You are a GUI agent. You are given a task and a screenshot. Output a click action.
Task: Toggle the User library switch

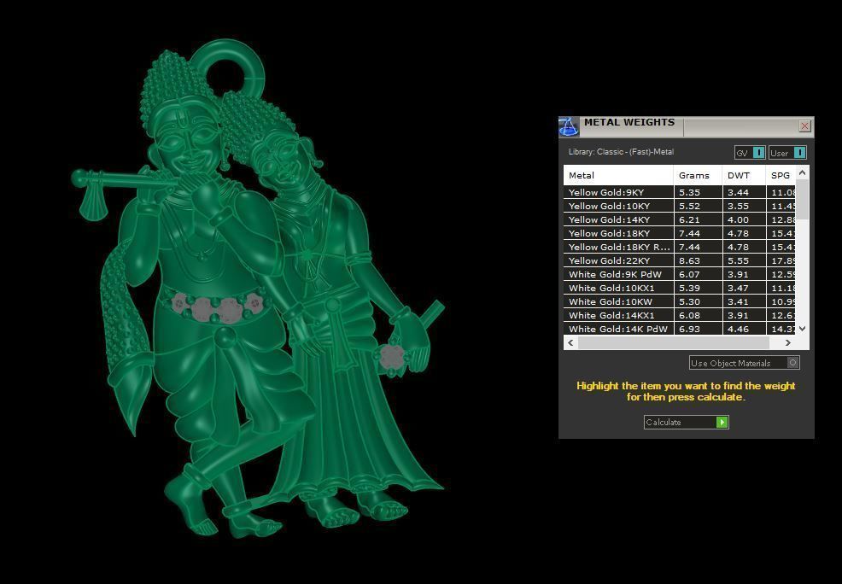tap(787, 153)
